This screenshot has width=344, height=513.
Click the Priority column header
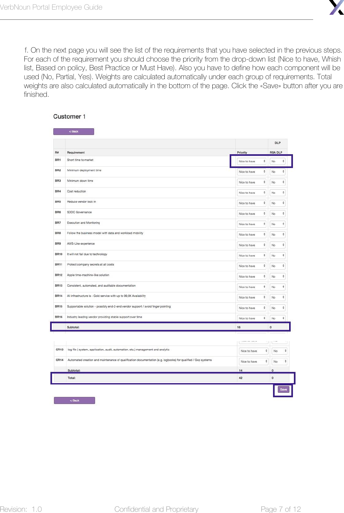(x=242, y=152)
